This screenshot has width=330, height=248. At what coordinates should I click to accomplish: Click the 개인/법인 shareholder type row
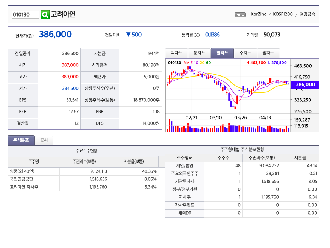[x=242, y=166]
